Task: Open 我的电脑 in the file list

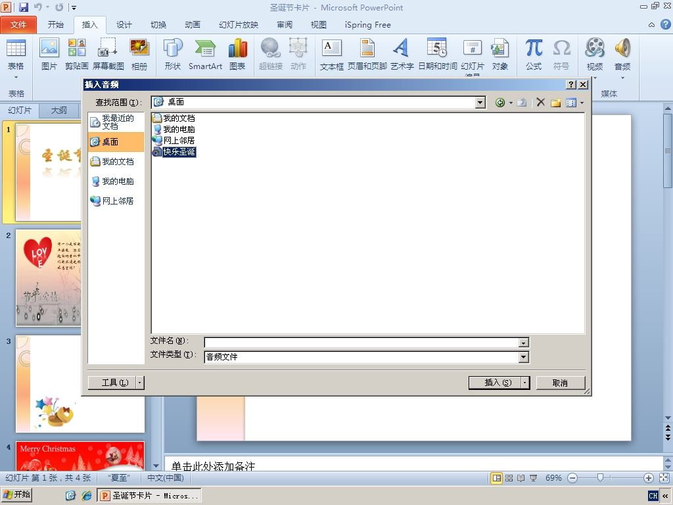Action: (174, 130)
